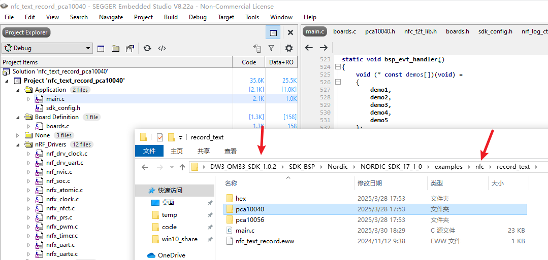Close the Project Explorer panel

[x=290, y=32]
